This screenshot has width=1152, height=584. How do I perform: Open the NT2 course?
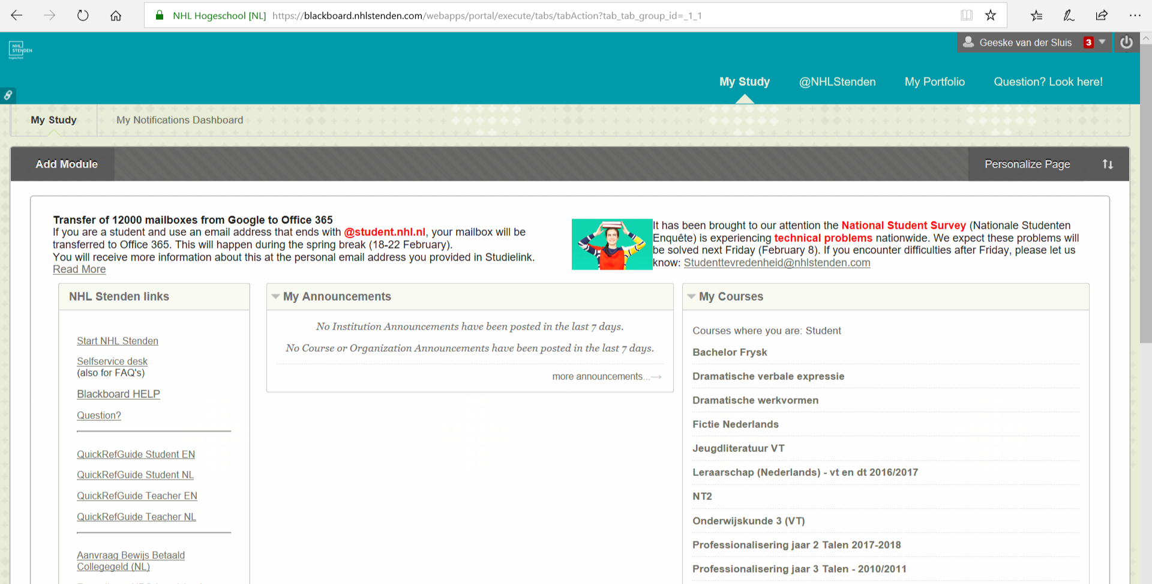pyautogui.click(x=702, y=496)
